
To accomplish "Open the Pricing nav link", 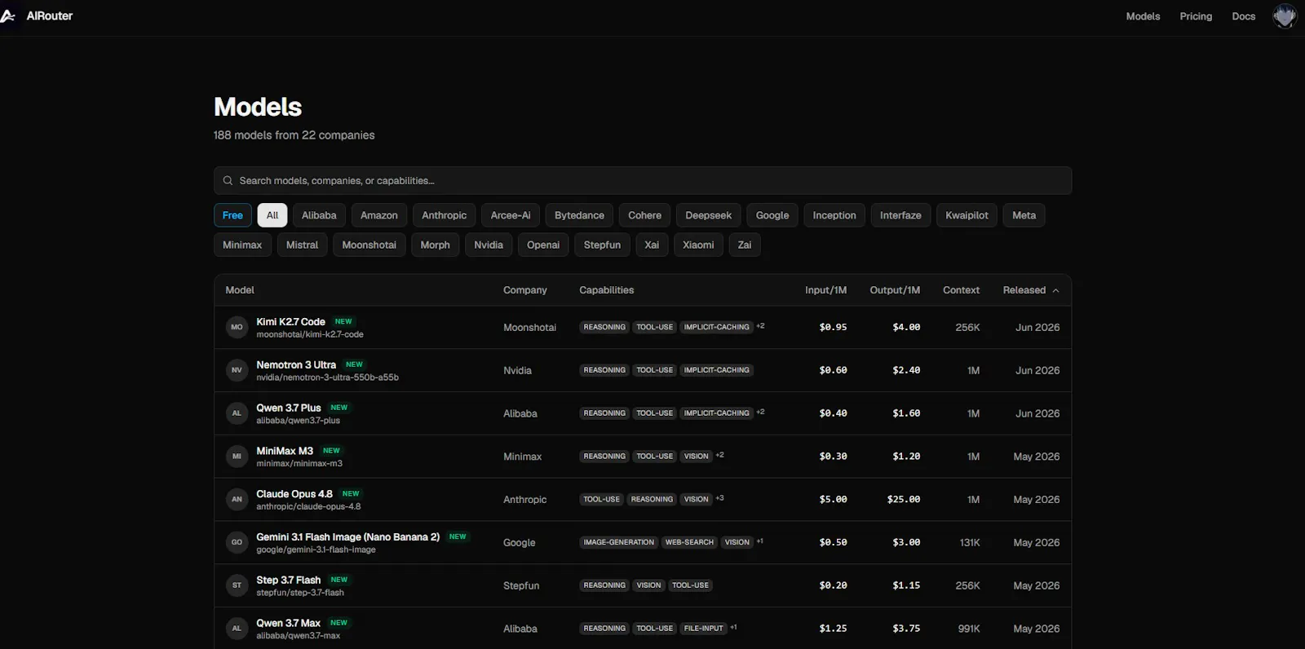I will click(x=1196, y=16).
